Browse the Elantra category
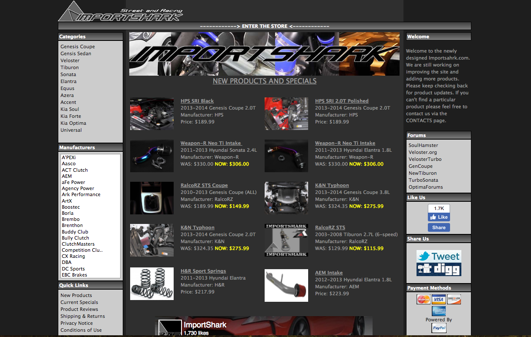The width and height of the screenshot is (531, 337). tap(68, 81)
